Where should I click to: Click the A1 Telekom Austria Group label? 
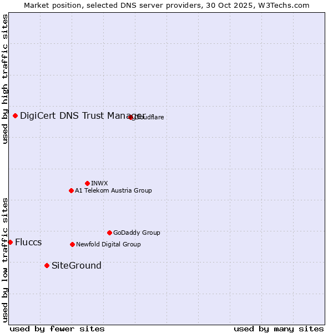coord(113,190)
